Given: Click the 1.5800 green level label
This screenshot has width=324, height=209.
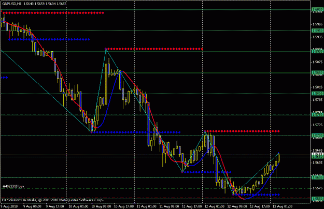Looking at the screenshot, I should [317, 94].
